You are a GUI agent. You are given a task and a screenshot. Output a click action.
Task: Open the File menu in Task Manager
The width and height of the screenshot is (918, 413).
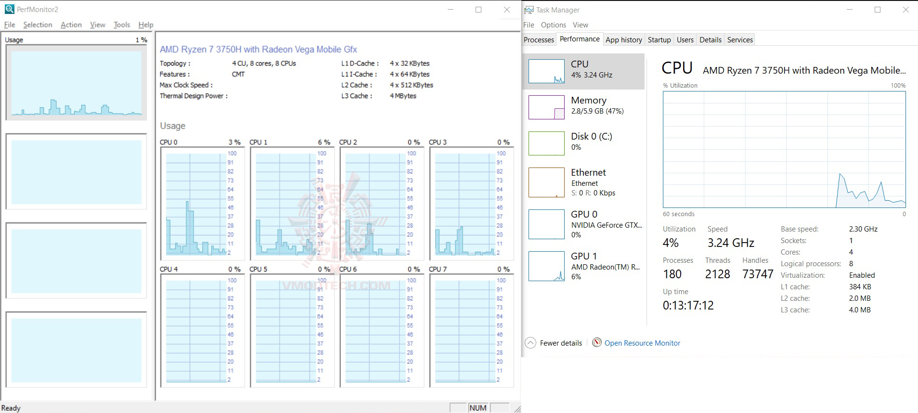[529, 25]
